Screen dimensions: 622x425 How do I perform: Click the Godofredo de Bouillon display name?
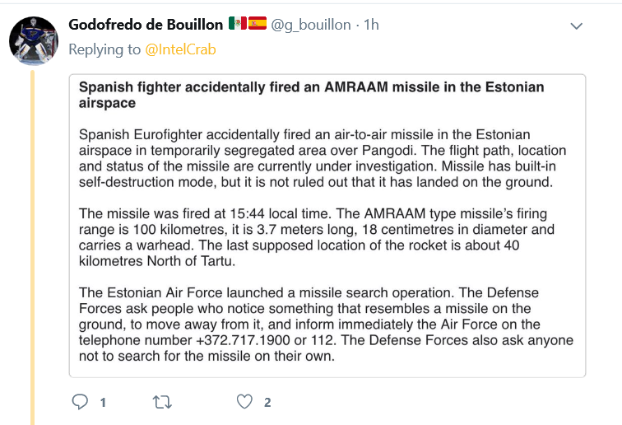(146, 25)
